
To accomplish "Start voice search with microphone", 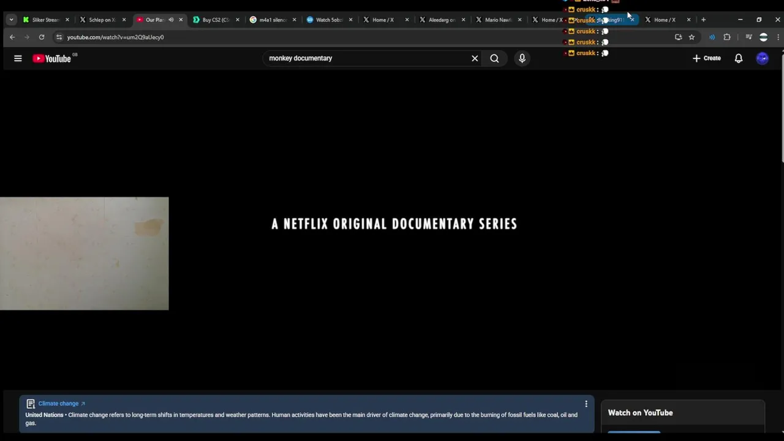I will [522, 58].
